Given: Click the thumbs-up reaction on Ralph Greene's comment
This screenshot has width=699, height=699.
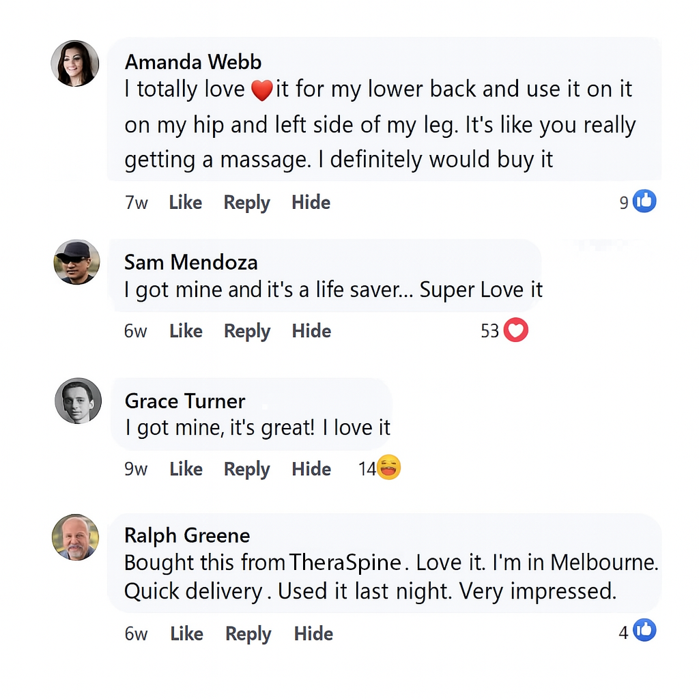Looking at the screenshot, I should (644, 631).
